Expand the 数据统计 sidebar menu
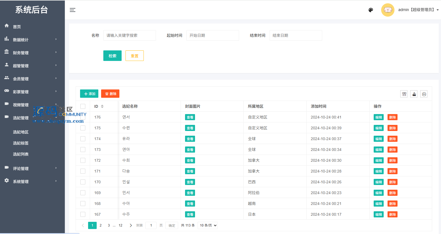Screen dimensions: 441x234 (30, 40)
